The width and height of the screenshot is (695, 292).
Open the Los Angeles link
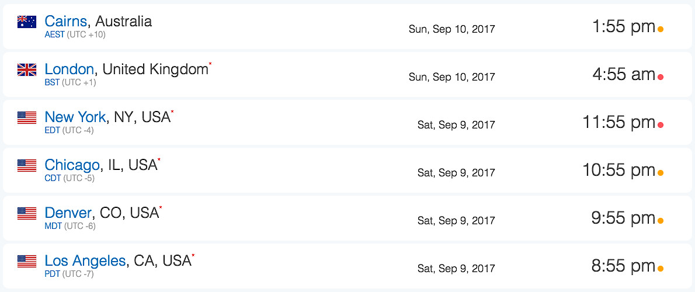click(x=85, y=261)
